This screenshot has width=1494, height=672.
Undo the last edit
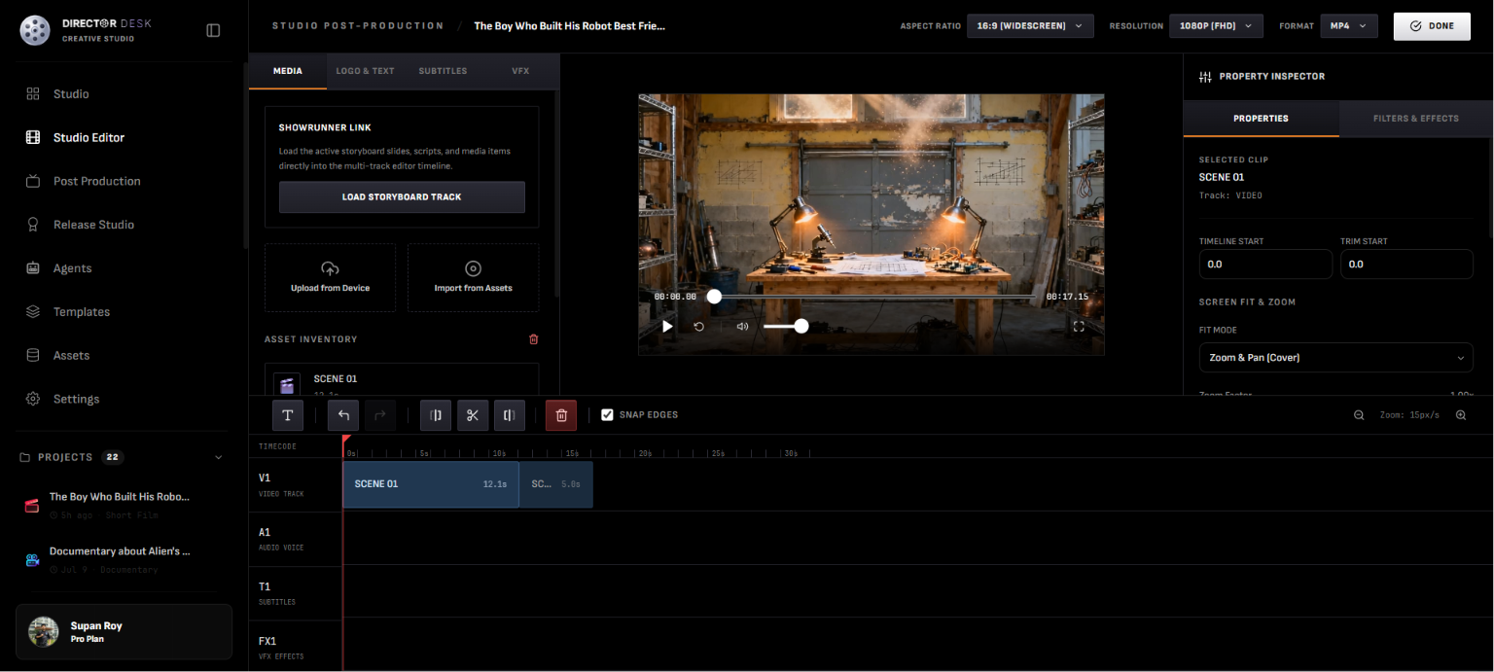(x=343, y=415)
